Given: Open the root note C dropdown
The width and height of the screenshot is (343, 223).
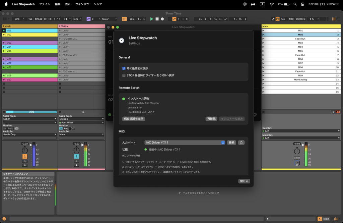Looking at the screenshot, I should click(96, 19).
